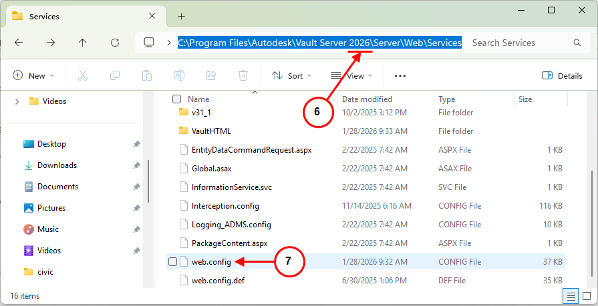Click the search magnifier icon
This screenshot has width=598, height=306.
(x=577, y=43)
